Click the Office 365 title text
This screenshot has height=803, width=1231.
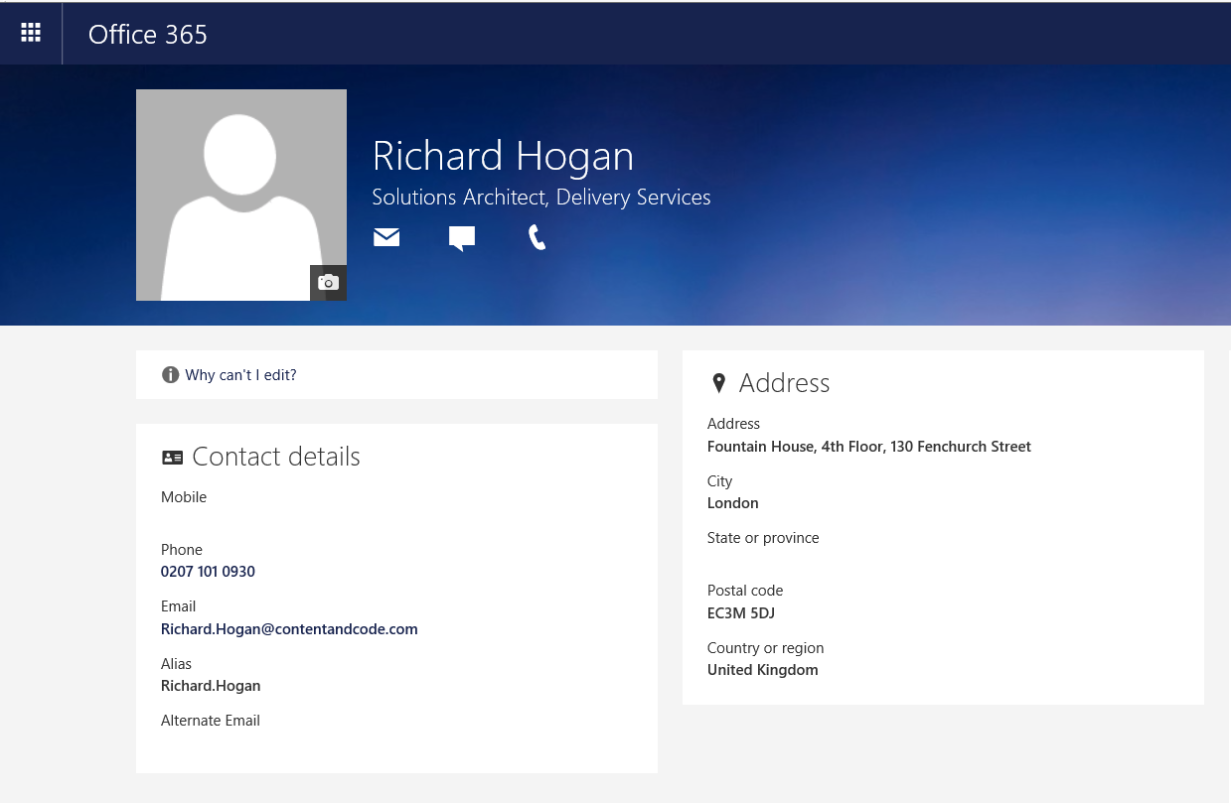[x=148, y=35]
